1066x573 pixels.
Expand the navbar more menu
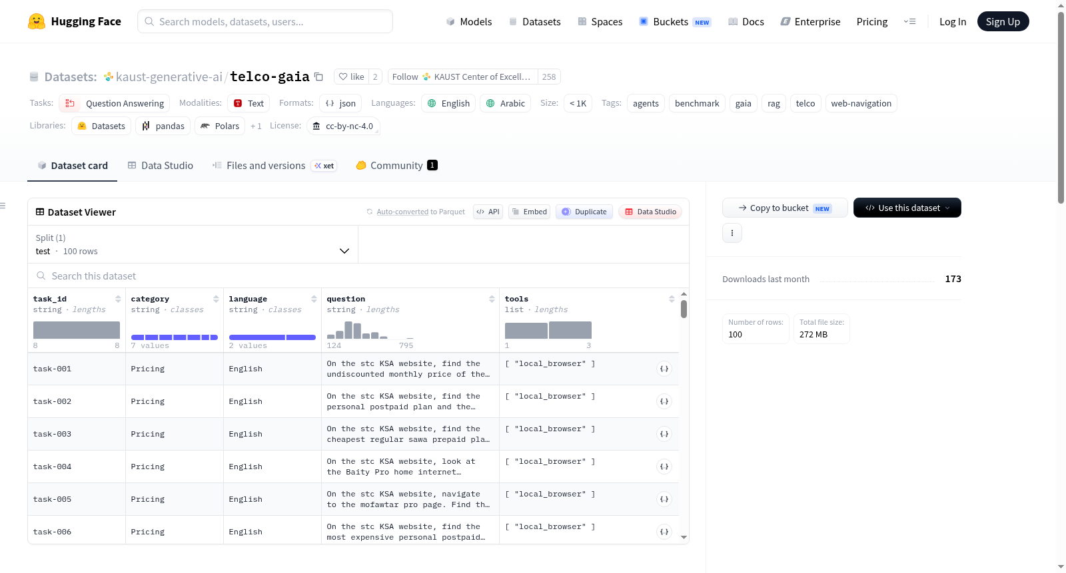click(x=909, y=21)
